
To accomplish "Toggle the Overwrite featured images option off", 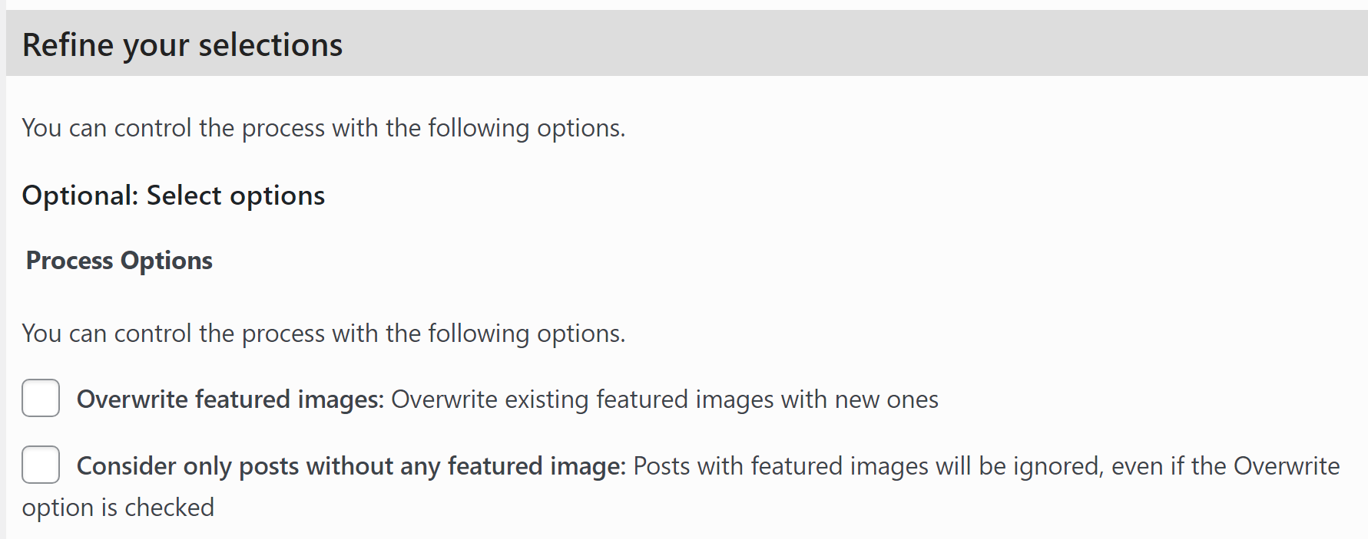I will point(40,398).
